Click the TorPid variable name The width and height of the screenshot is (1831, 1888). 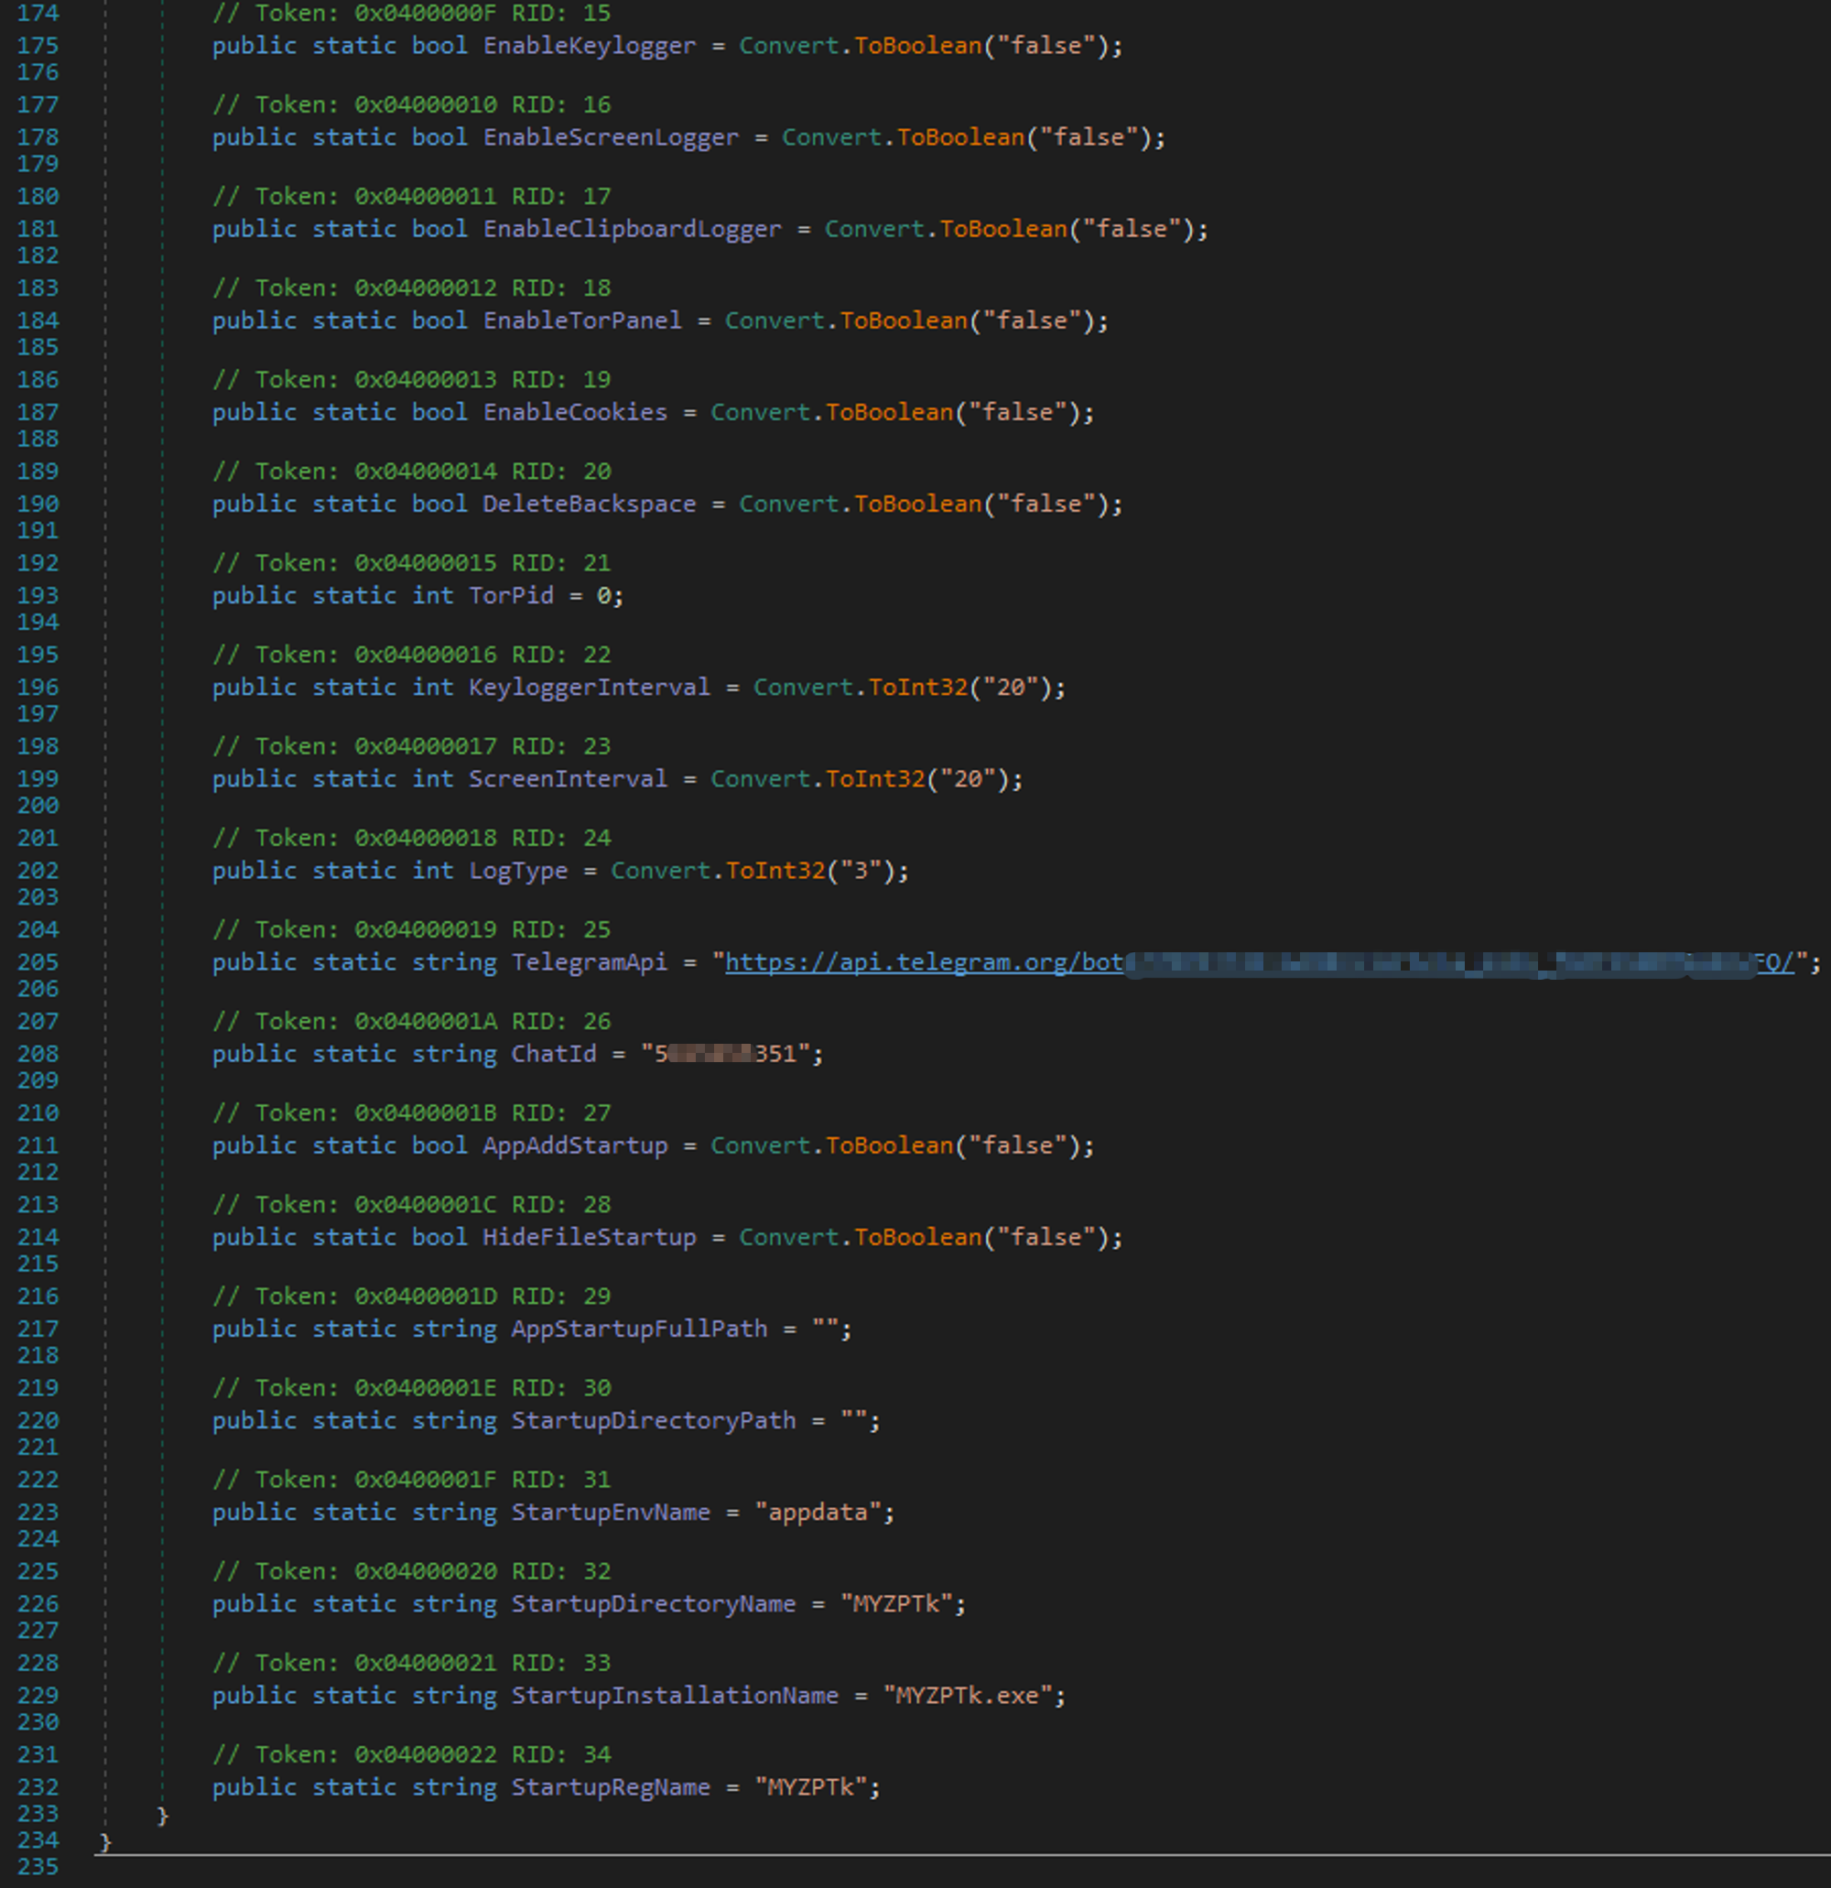point(511,595)
